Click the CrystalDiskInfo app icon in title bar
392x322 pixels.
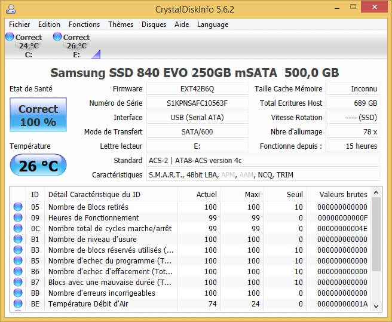click(x=11, y=9)
